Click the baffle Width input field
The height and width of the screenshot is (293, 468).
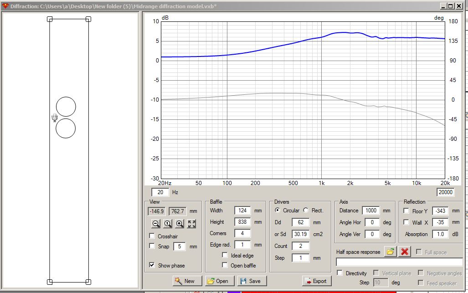(242, 211)
